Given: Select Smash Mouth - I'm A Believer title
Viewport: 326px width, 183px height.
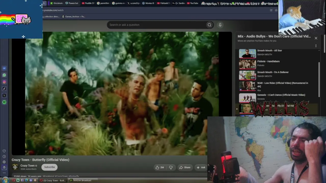Looking at the screenshot, I should [273, 72].
